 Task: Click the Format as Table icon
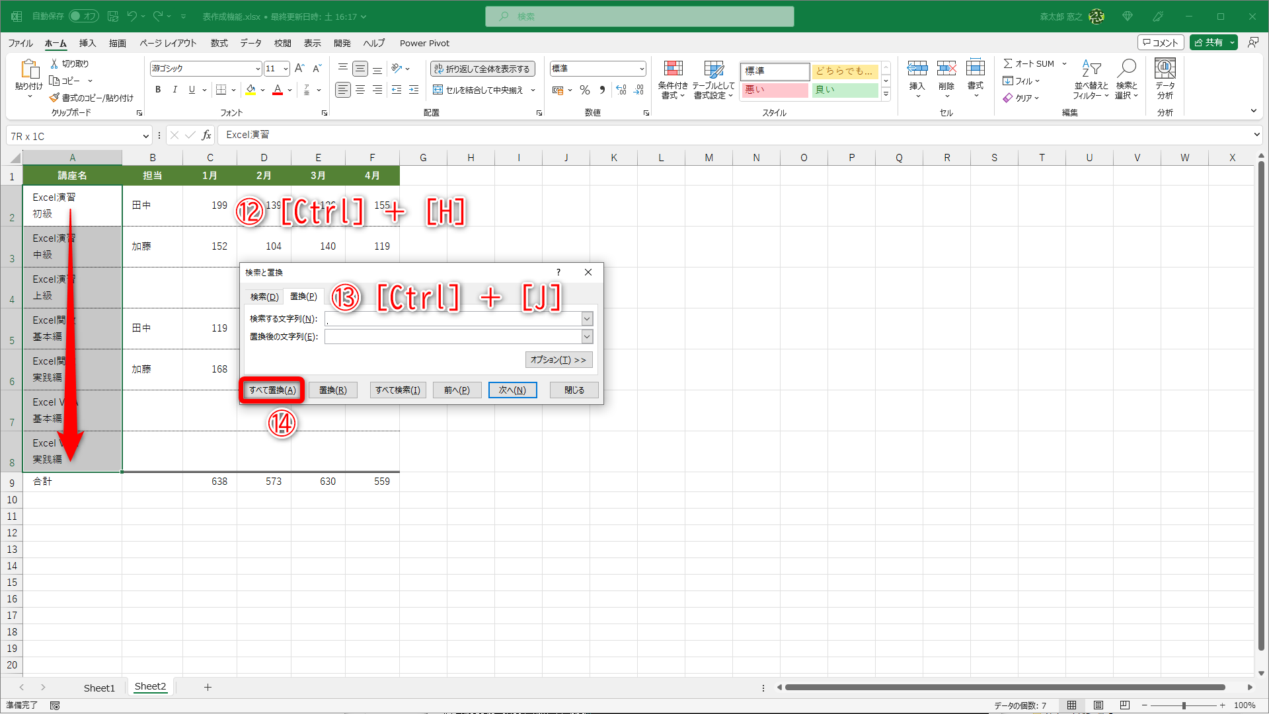point(713,69)
